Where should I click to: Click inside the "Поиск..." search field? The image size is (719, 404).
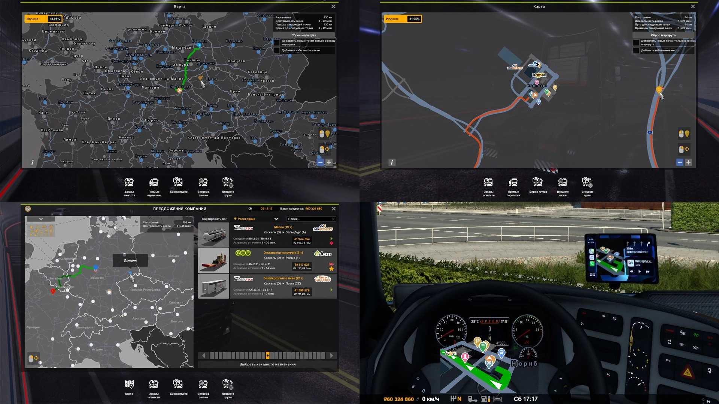311,219
